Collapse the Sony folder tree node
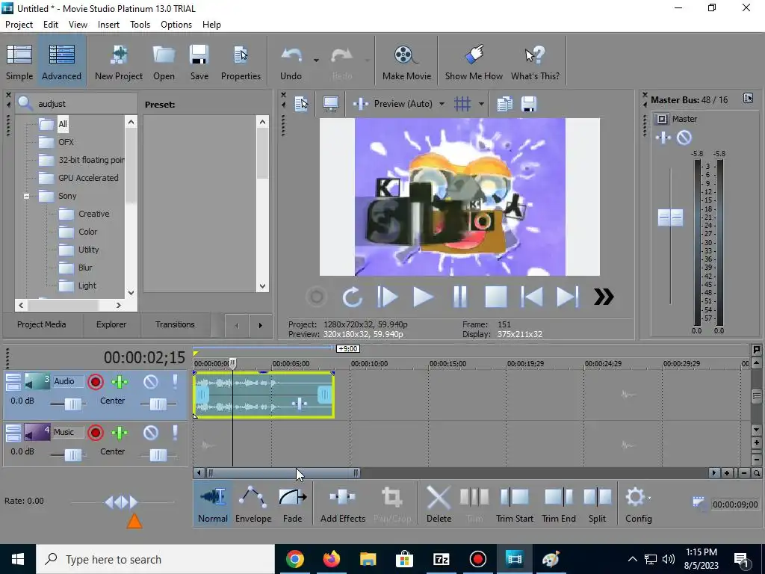This screenshot has width=765, height=574. point(26,197)
